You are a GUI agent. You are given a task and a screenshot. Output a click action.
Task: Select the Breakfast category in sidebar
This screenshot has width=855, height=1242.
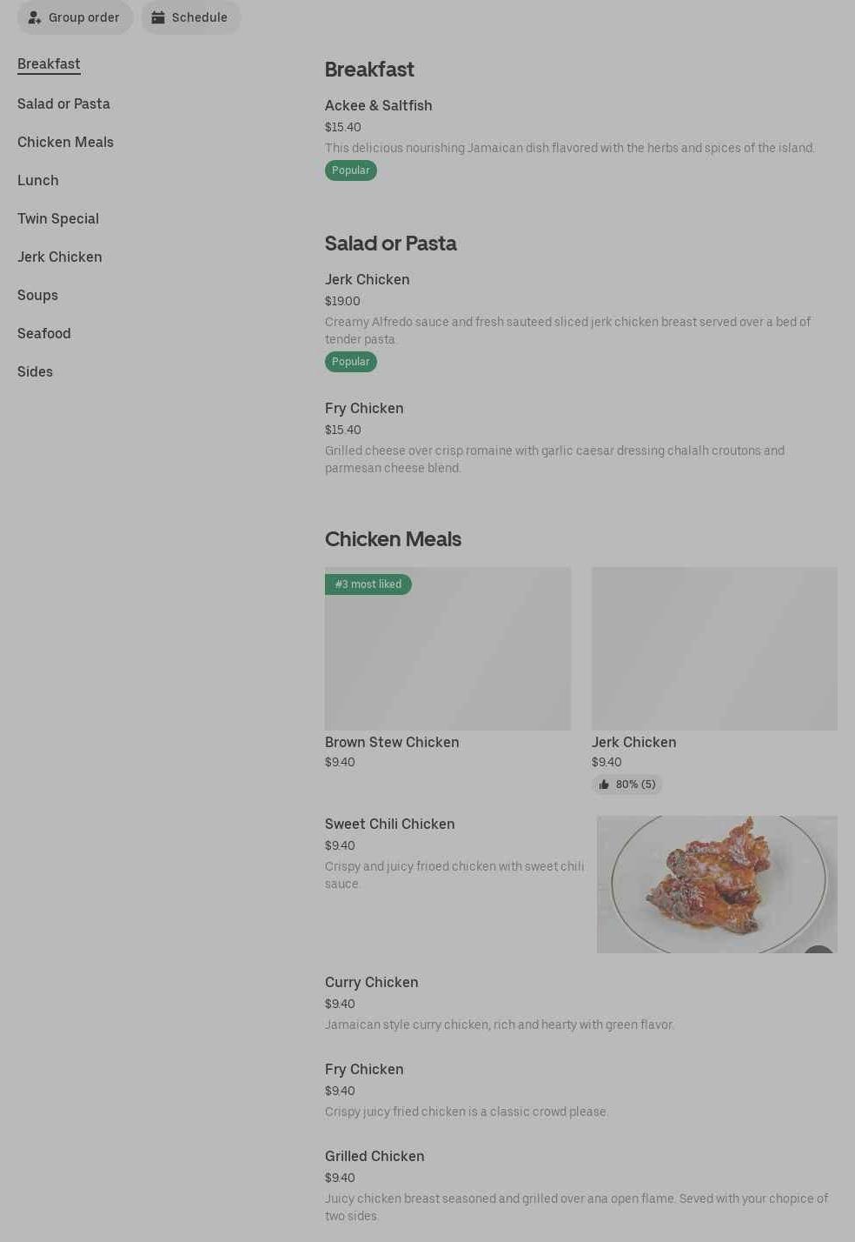[49, 64]
